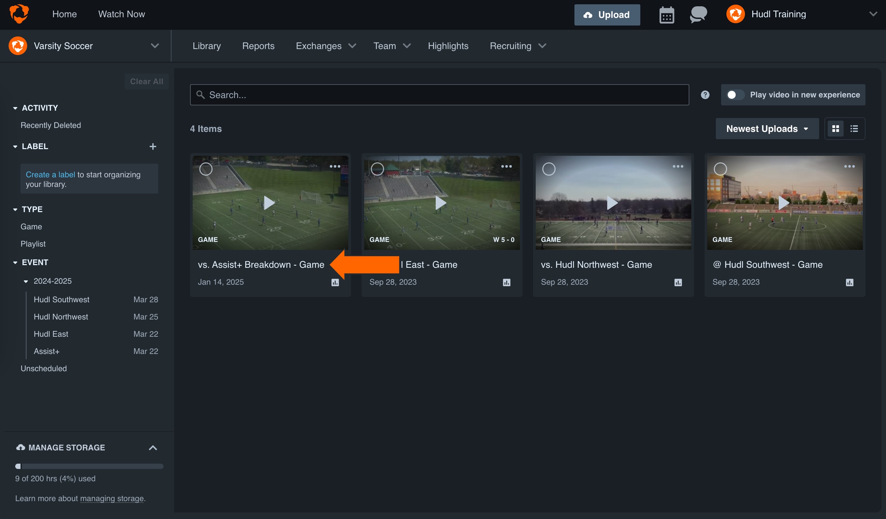This screenshot has width=886, height=519.
Task: Collapse the TYPE filter section
Action: pos(15,209)
